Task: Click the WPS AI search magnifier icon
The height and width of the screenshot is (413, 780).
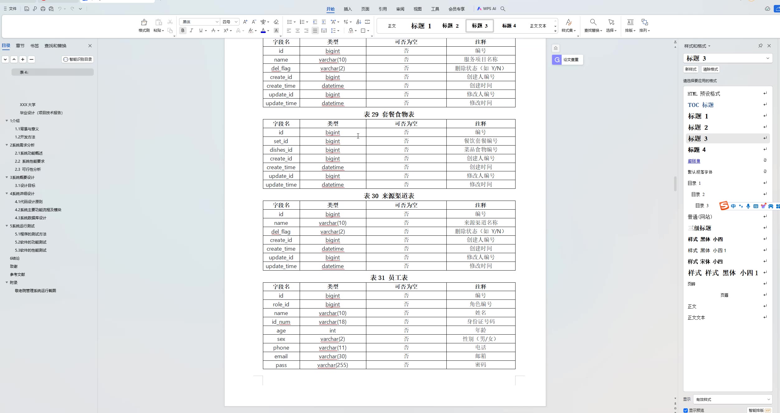Action: coord(503,9)
